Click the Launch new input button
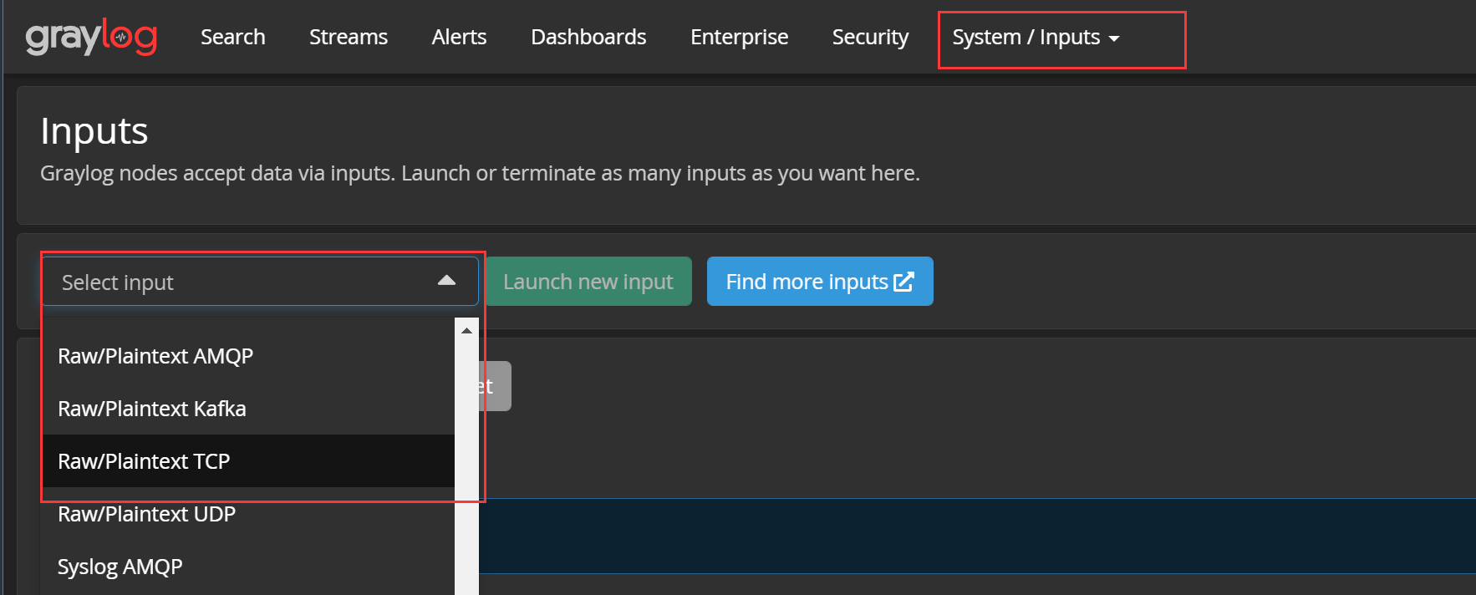 click(x=588, y=282)
